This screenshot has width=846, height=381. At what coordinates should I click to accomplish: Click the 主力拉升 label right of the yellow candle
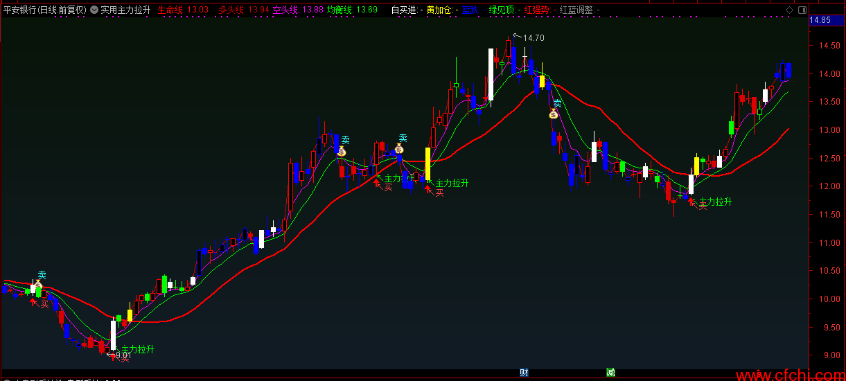tap(452, 183)
